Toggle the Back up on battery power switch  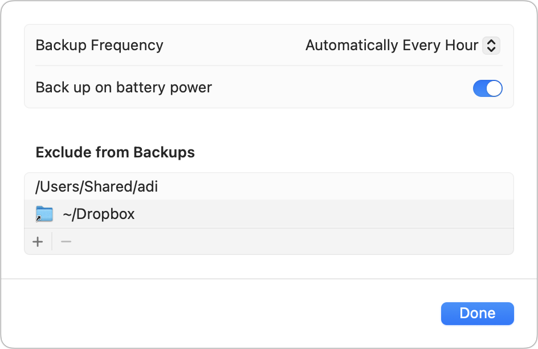click(487, 88)
